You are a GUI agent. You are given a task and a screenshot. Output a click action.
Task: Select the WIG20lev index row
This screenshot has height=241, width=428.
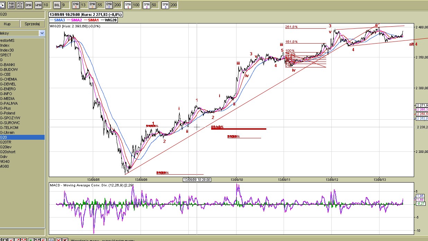pos(22,147)
